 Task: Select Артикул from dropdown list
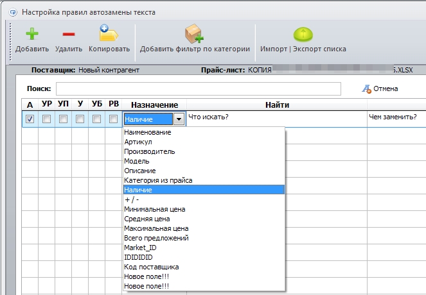tap(204, 142)
